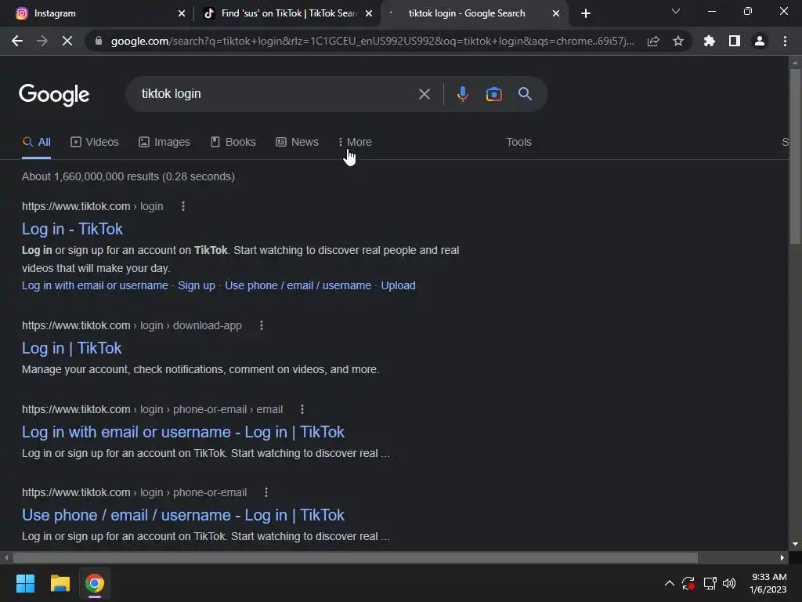The height and width of the screenshot is (602, 802).
Task: Open the Chrome profile menu
Action: (x=760, y=41)
